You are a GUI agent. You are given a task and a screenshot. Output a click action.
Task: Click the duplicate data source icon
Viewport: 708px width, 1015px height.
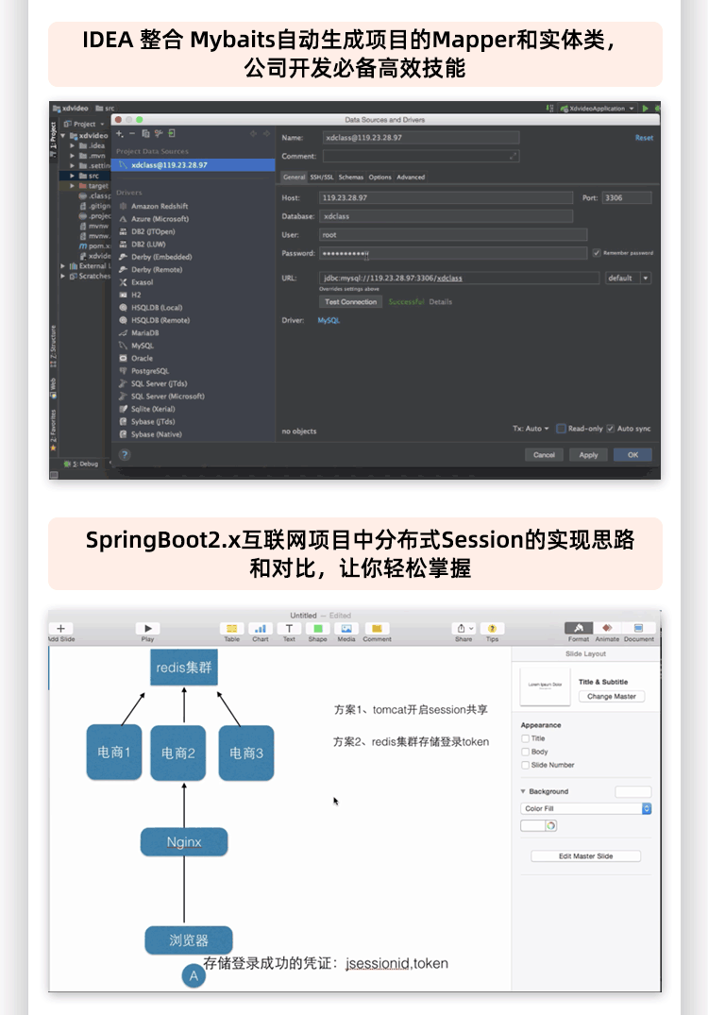pyautogui.click(x=145, y=134)
